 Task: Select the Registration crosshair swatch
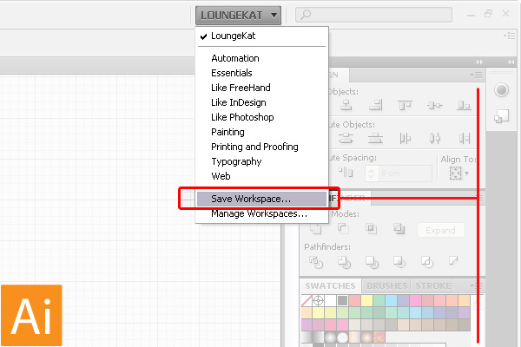click(319, 300)
